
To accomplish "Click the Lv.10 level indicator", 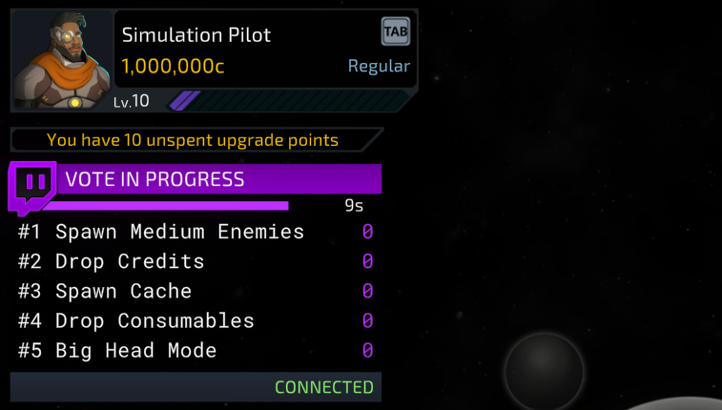I will click(132, 101).
